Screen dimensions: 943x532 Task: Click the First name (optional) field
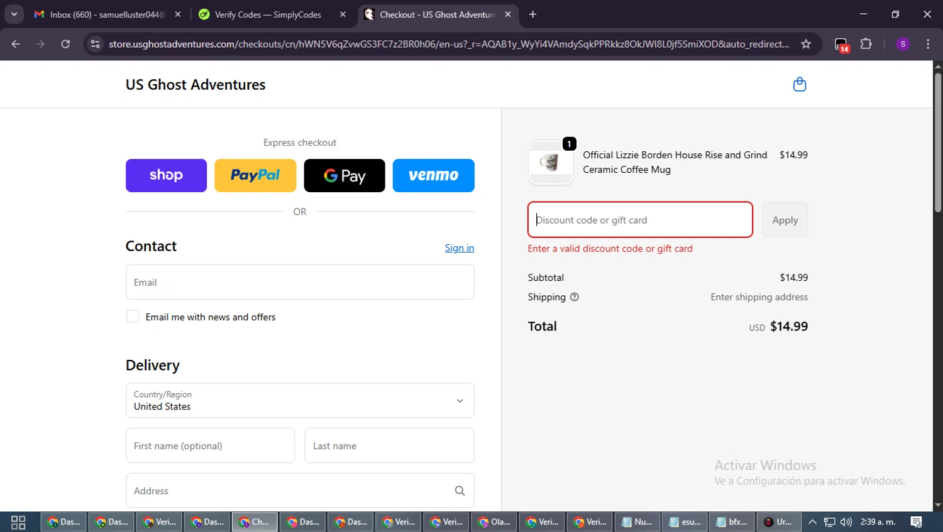[x=210, y=446]
